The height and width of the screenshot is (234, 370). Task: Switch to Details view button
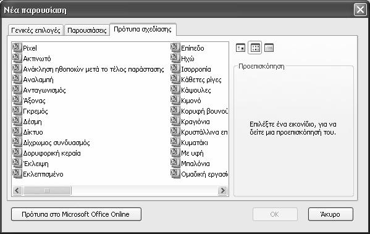269,48
